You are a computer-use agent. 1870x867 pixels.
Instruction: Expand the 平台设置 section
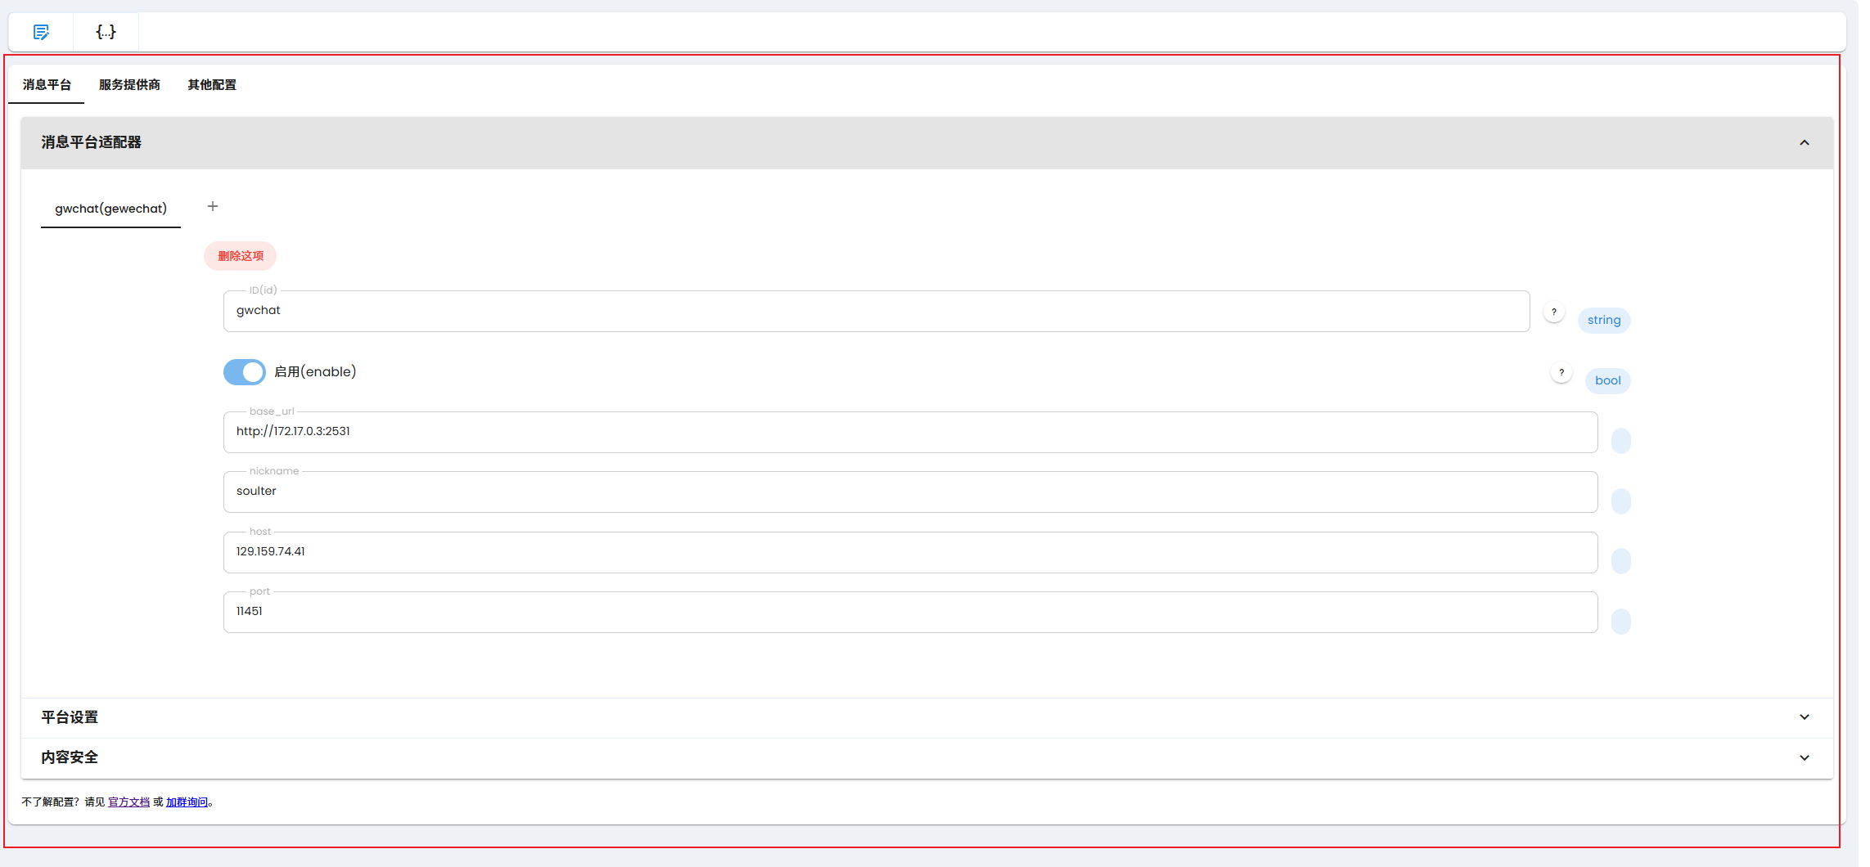coord(926,717)
